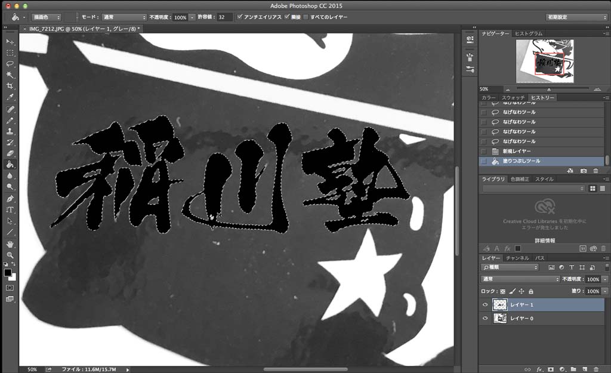Screen dimensions: 611x373
Task: Select the Eraser tool
Action: pos(10,153)
